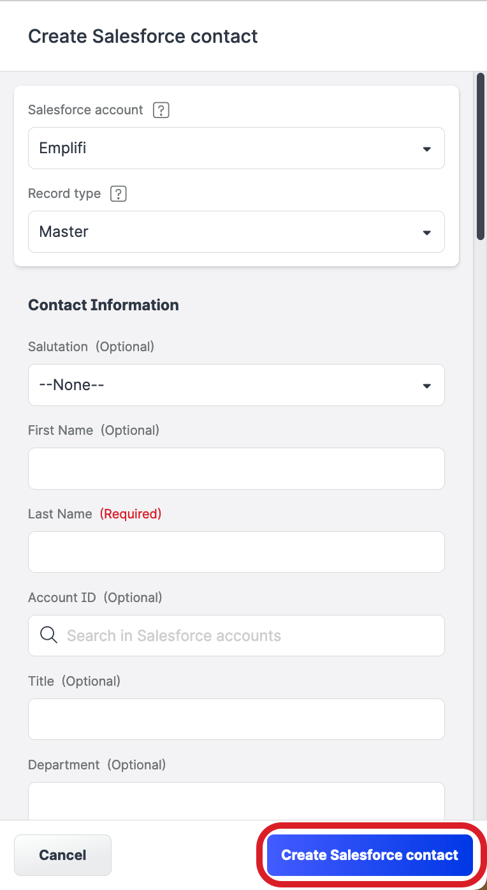Click the Salesforce account help icon
Image resolution: width=487 pixels, height=890 pixels.
point(161,110)
